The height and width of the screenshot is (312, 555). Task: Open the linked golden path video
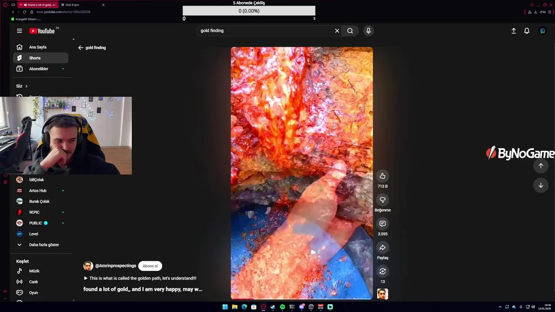[x=140, y=278]
